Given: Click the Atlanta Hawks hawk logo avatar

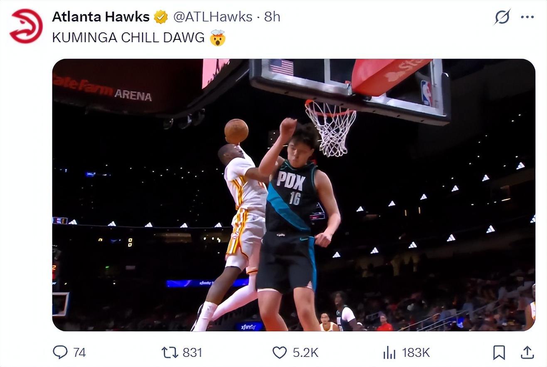Looking at the screenshot, I should coord(25,25).
